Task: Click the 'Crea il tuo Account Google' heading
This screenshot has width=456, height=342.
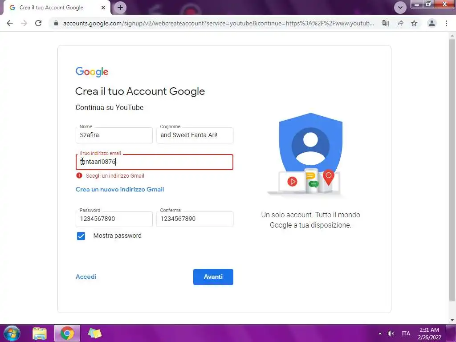Action: pos(140,91)
